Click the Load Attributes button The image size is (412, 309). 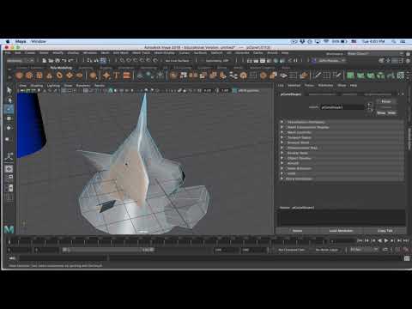[341, 231]
